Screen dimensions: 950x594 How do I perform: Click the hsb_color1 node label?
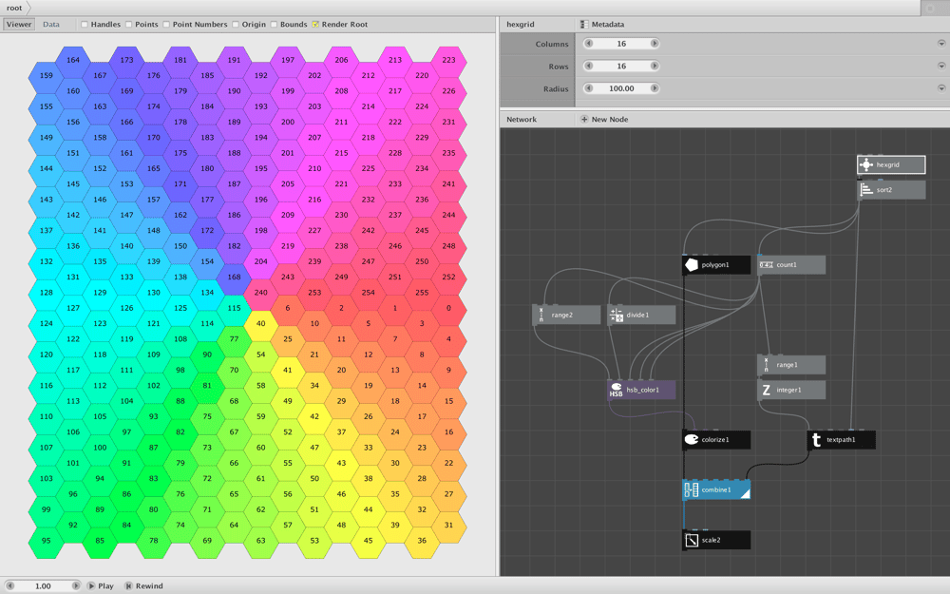pyautogui.click(x=642, y=391)
